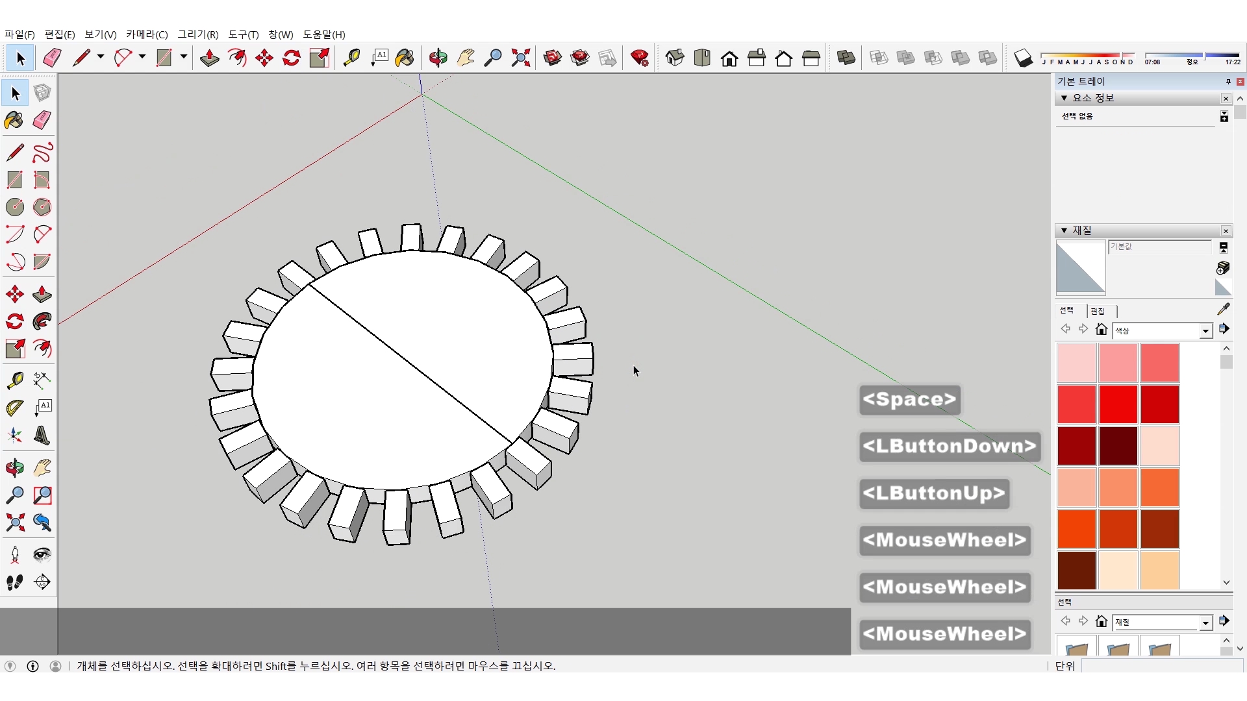Activate the Push/Pull tool in top toolbar
Viewport: 1247px width, 701px height.
(x=209, y=58)
